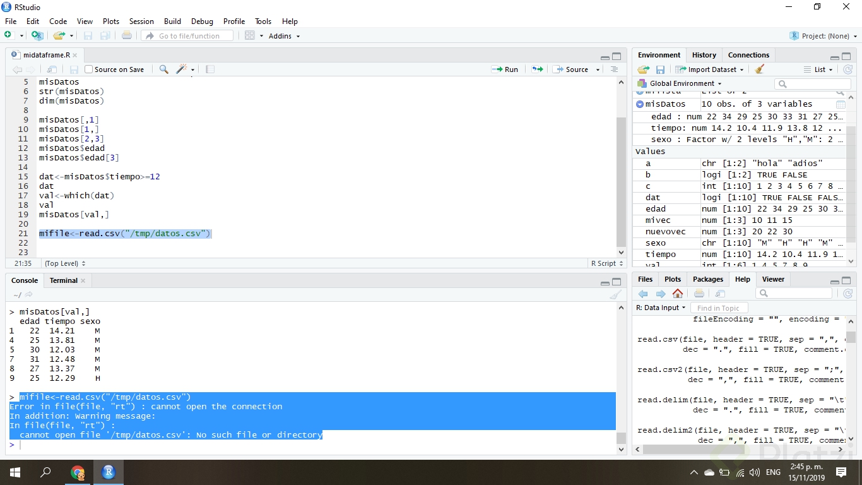Image resolution: width=862 pixels, height=485 pixels.
Task: Open the List view dropdown in Environment
Action: [819, 69]
